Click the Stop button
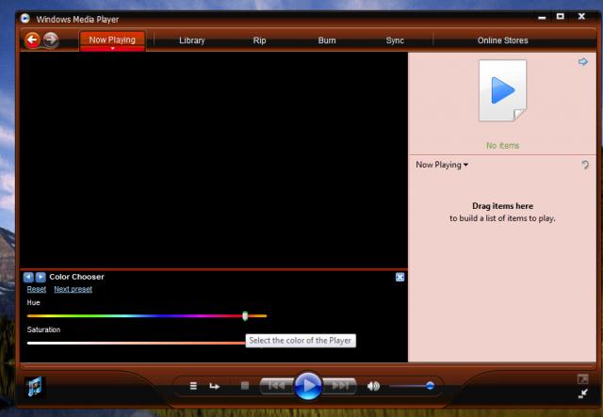 [245, 385]
